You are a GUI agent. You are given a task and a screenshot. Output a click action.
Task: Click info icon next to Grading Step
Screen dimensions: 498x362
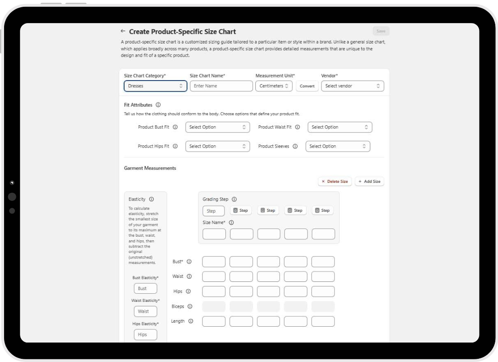tap(234, 199)
